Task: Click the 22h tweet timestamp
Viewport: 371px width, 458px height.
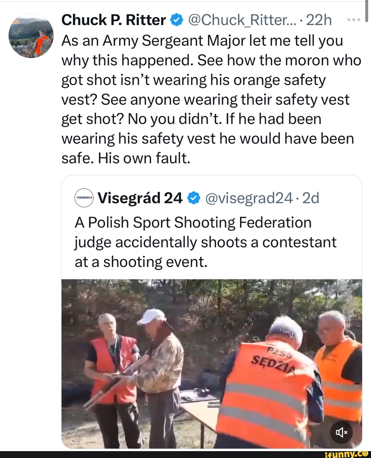Action: click(x=319, y=20)
